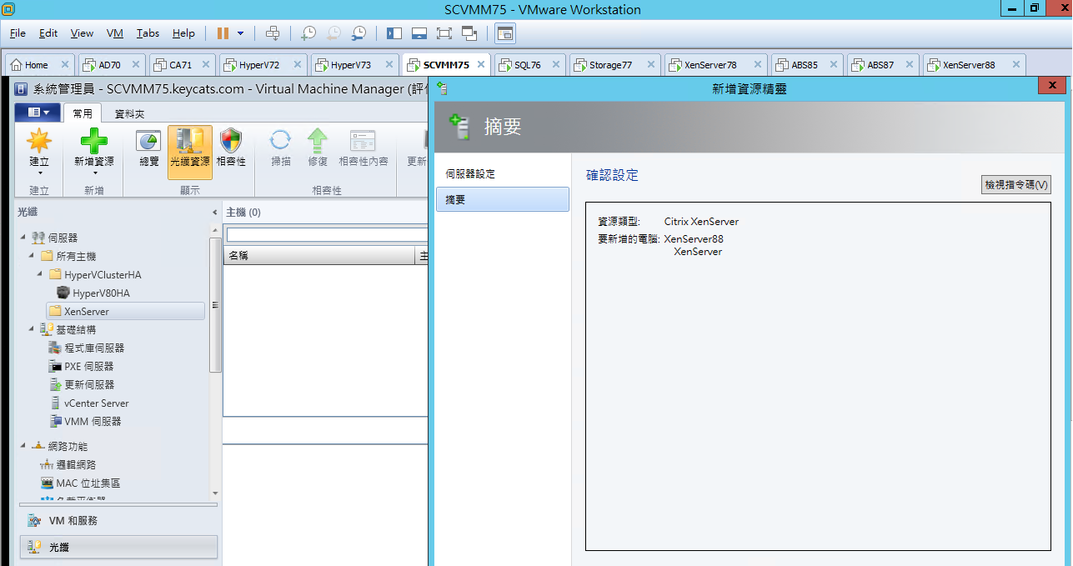This screenshot has width=1073, height=566.
Task: Open the blue application menu dropdown in VMM
Action: coord(38,113)
